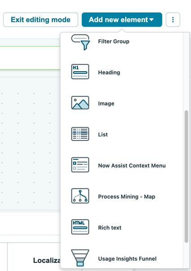Click the Usage Insights Funnel icon

(80, 257)
